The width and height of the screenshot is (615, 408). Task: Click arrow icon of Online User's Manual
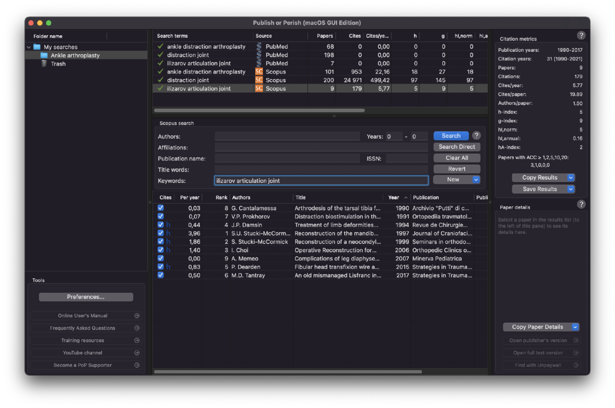pyautogui.click(x=137, y=316)
